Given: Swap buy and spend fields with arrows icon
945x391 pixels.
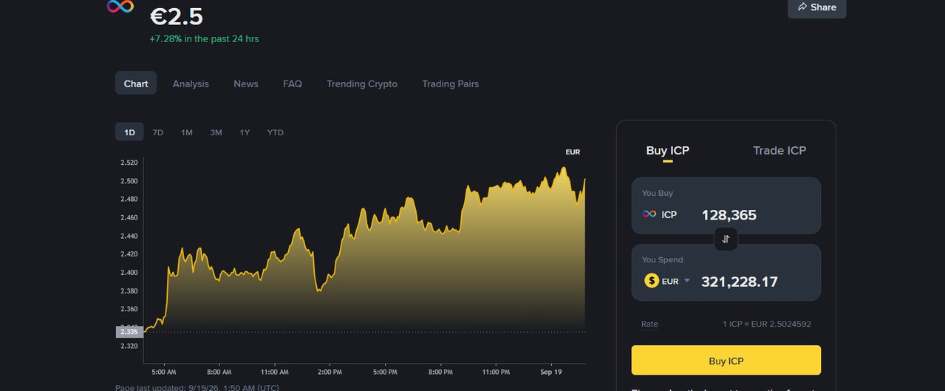Looking at the screenshot, I should click(726, 239).
